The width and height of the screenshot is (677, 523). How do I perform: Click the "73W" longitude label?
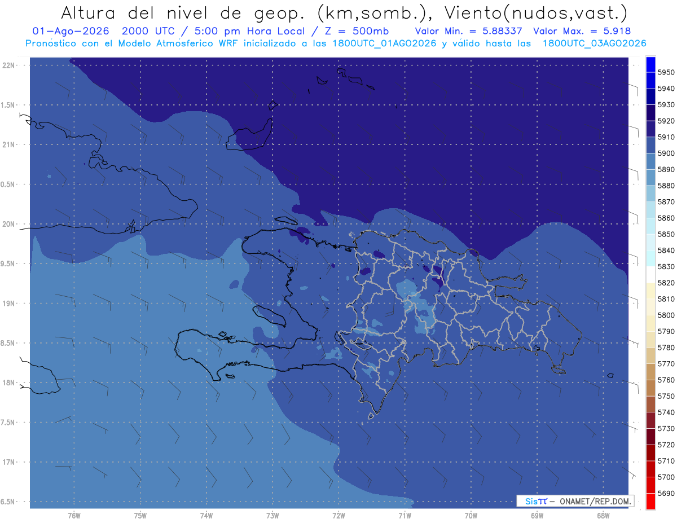(272, 515)
